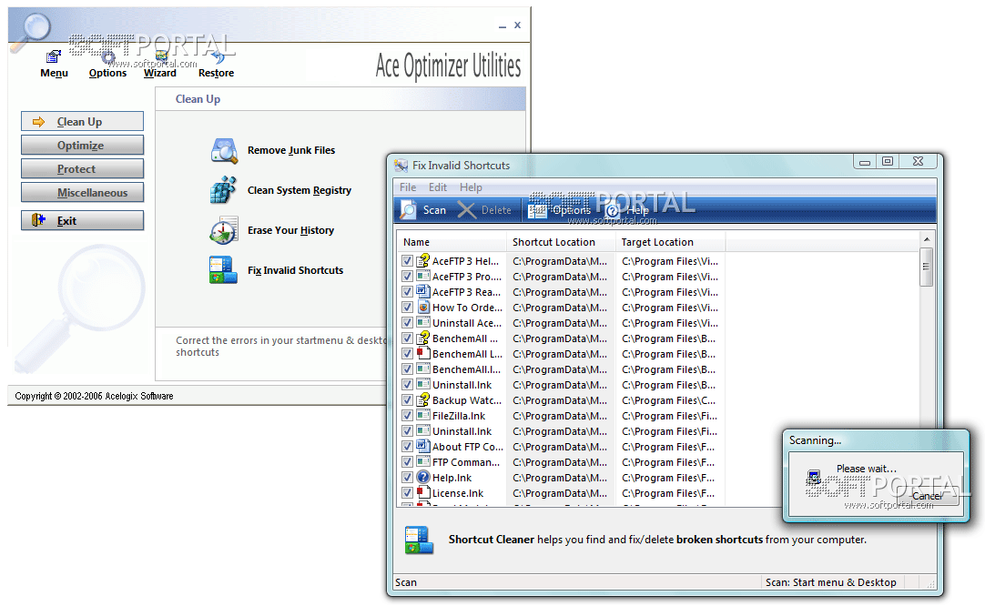The height and width of the screenshot is (606, 985).
Task: Sort the list by the Name column
Action: pos(452,242)
